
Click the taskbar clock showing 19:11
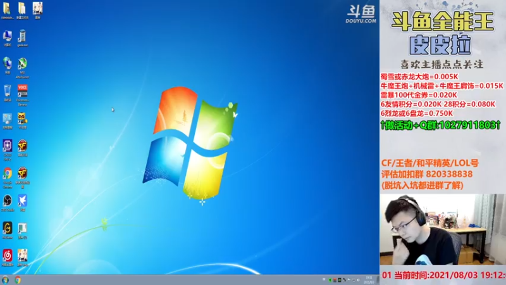click(x=369, y=280)
